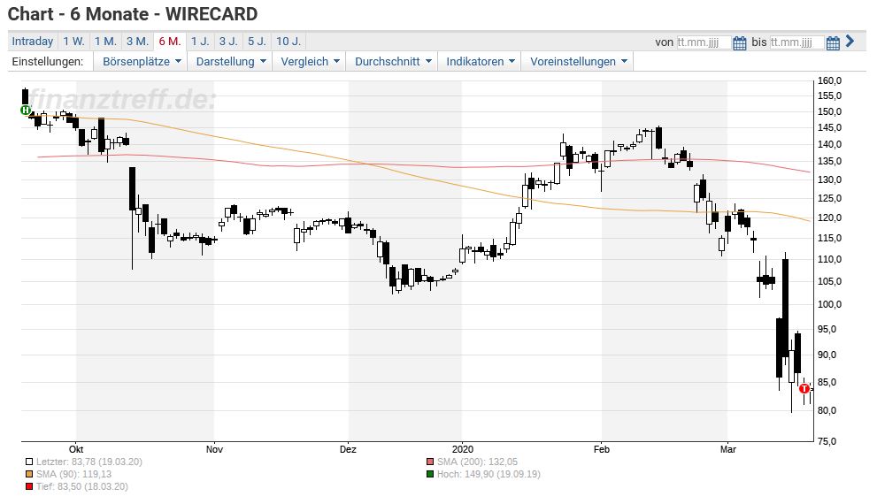Click the 'Okt' x-axis month label
Viewport: 877px width, 504px height.
click(76, 449)
